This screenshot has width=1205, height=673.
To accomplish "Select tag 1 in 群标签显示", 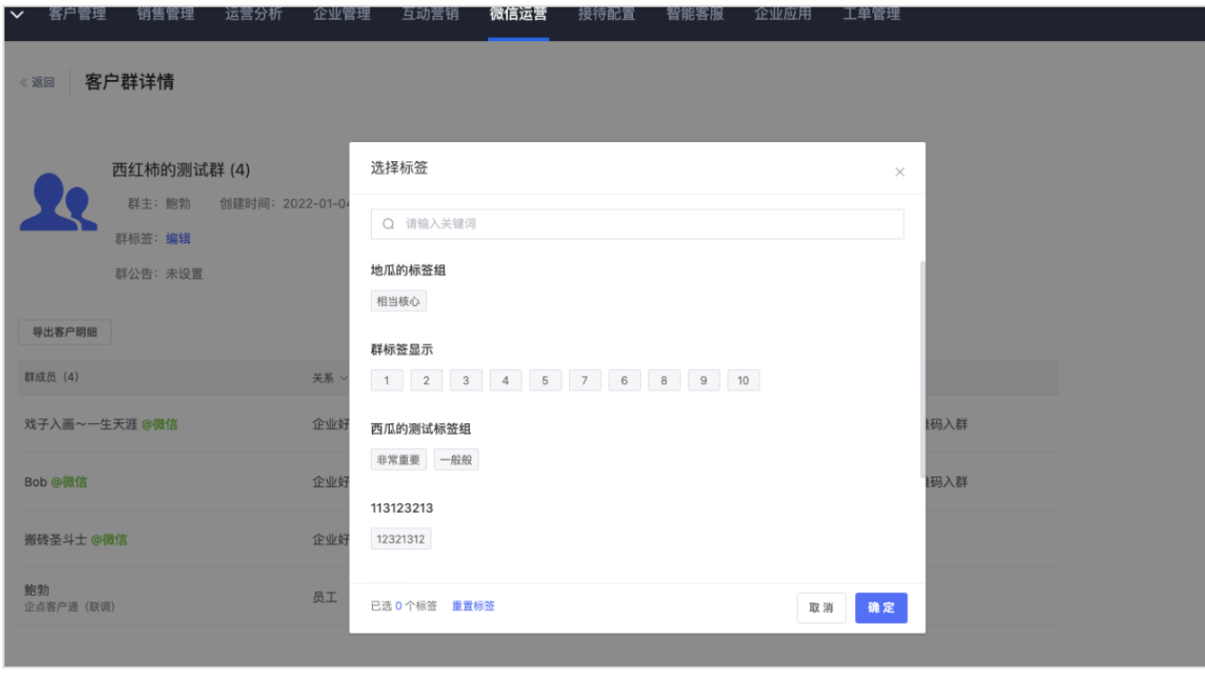I will (x=386, y=380).
